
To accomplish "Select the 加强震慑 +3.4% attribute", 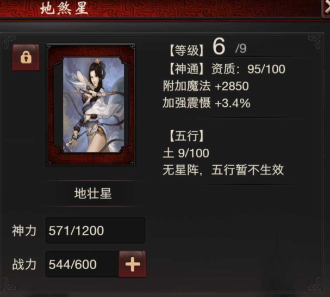I will pyautogui.click(x=207, y=103).
